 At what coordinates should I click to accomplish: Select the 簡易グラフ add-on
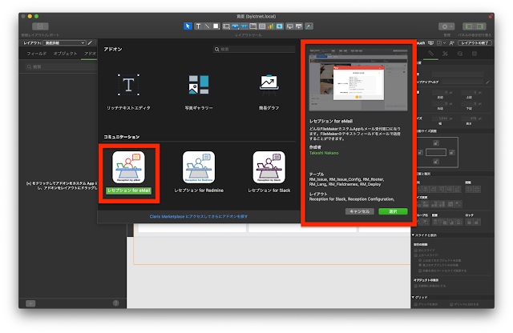pyautogui.click(x=269, y=92)
